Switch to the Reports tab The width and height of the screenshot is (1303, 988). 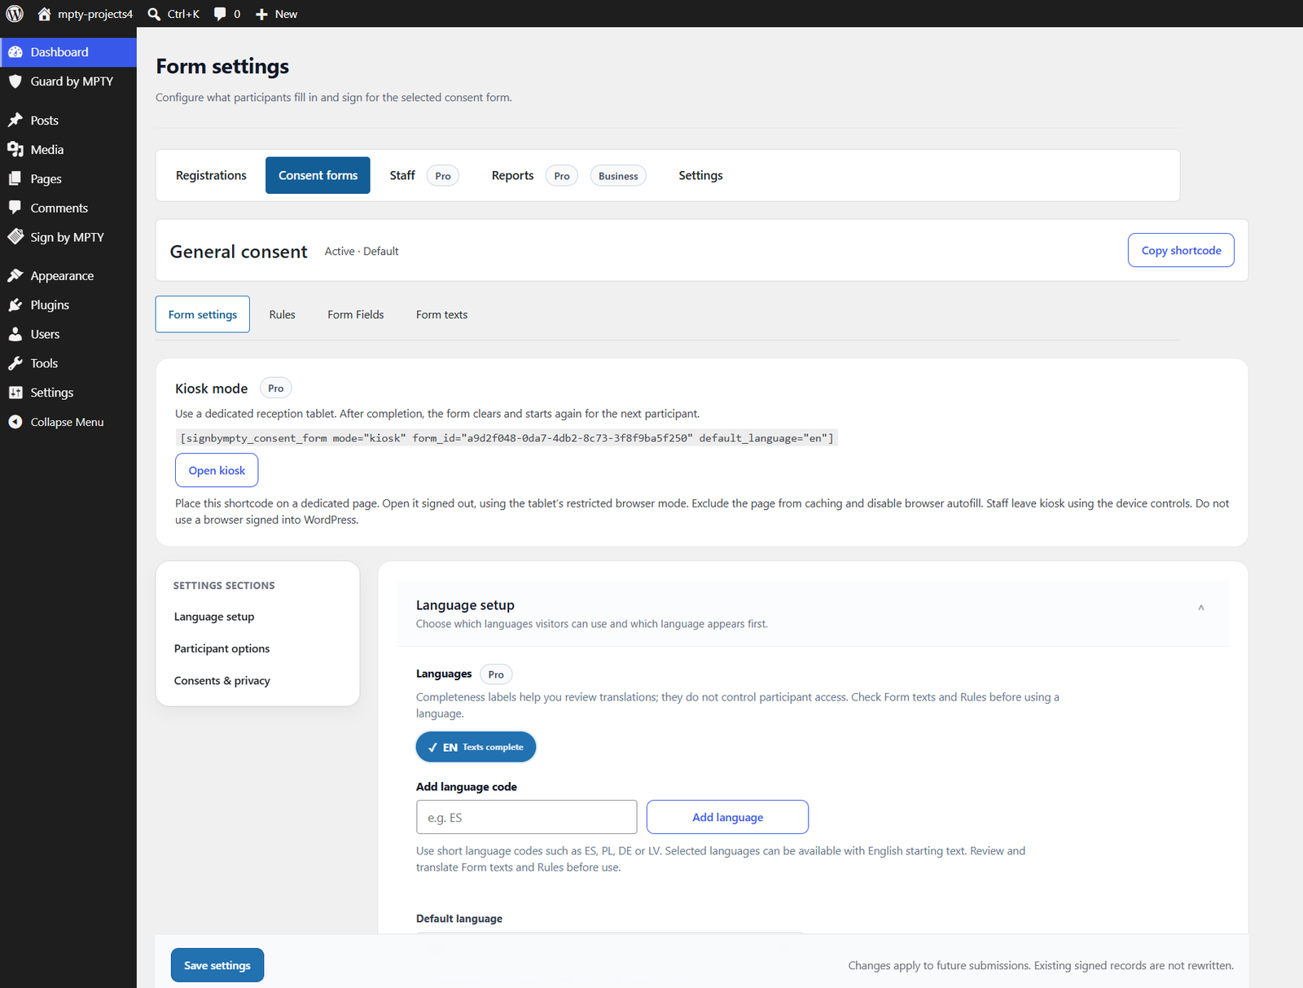click(x=512, y=175)
